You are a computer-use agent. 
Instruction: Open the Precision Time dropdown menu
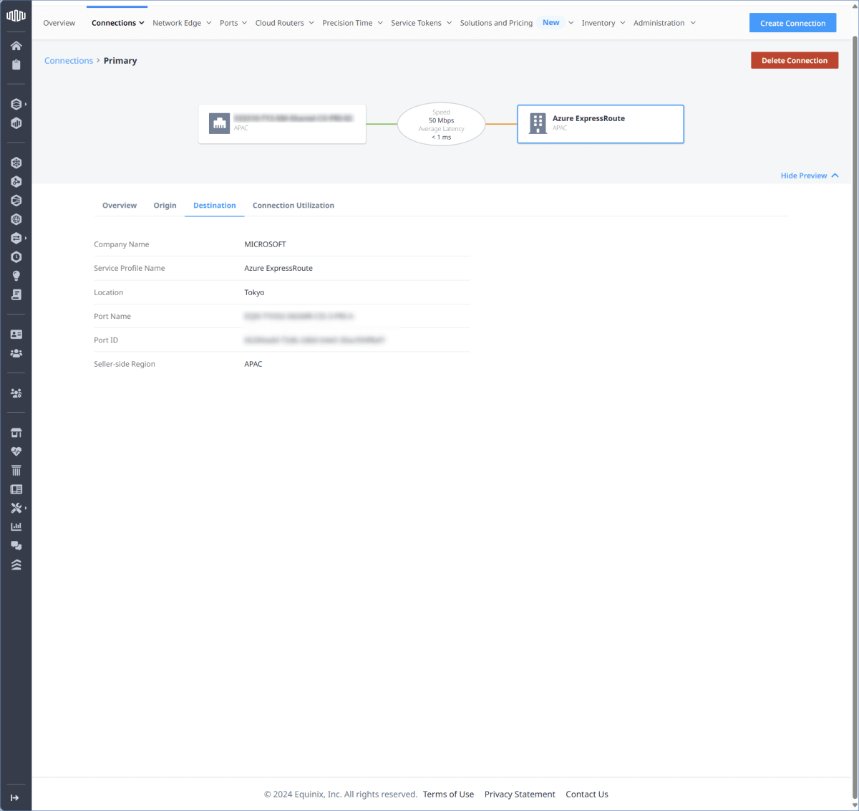point(352,23)
